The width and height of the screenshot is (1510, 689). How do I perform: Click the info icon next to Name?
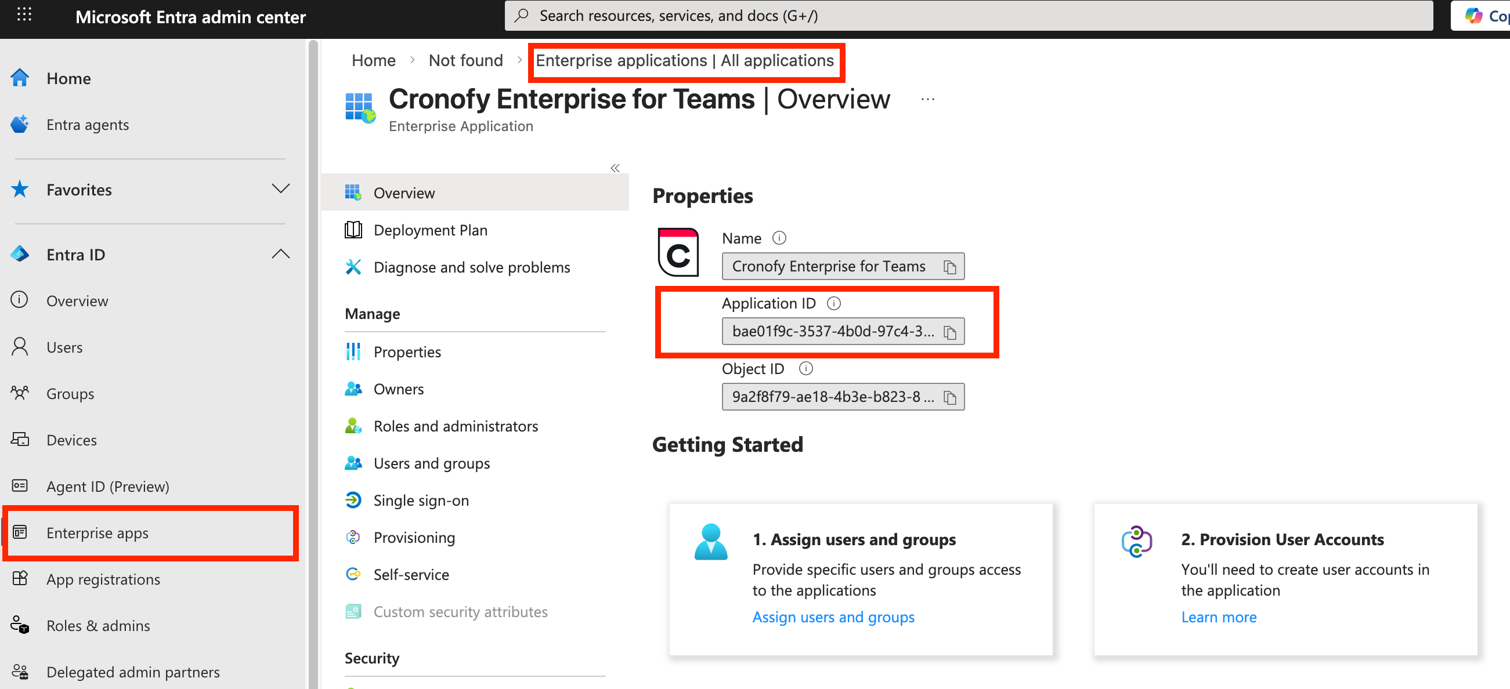pyautogui.click(x=778, y=238)
